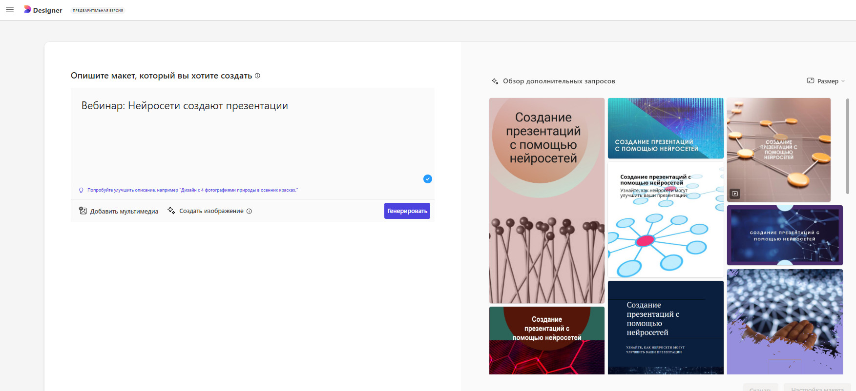Click the Попробуйте улучшить описание tip text
The width and height of the screenshot is (856, 391).
[x=192, y=190]
